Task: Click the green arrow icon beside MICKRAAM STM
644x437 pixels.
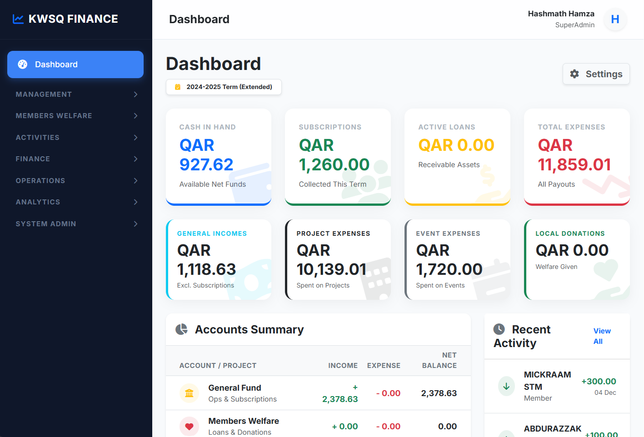Action: pos(506,387)
